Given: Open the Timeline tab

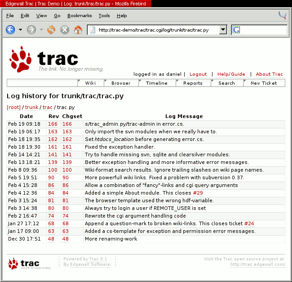Looking at the screenshot, I should tap(157, 83).
